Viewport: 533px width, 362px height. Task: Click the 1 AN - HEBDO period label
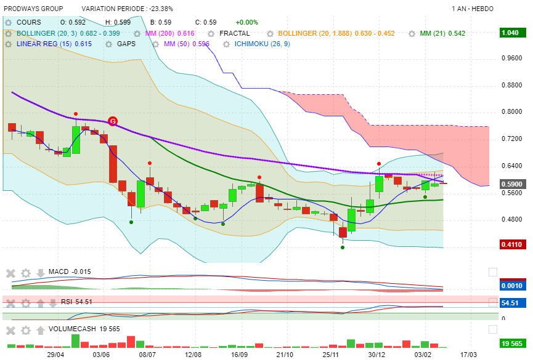tap(473, 9)
